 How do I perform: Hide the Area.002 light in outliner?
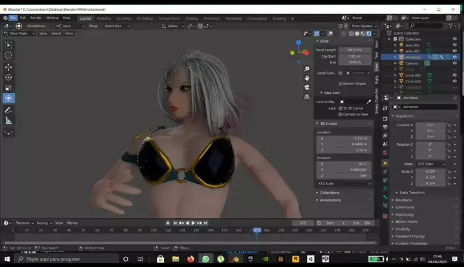coord(454,51)
